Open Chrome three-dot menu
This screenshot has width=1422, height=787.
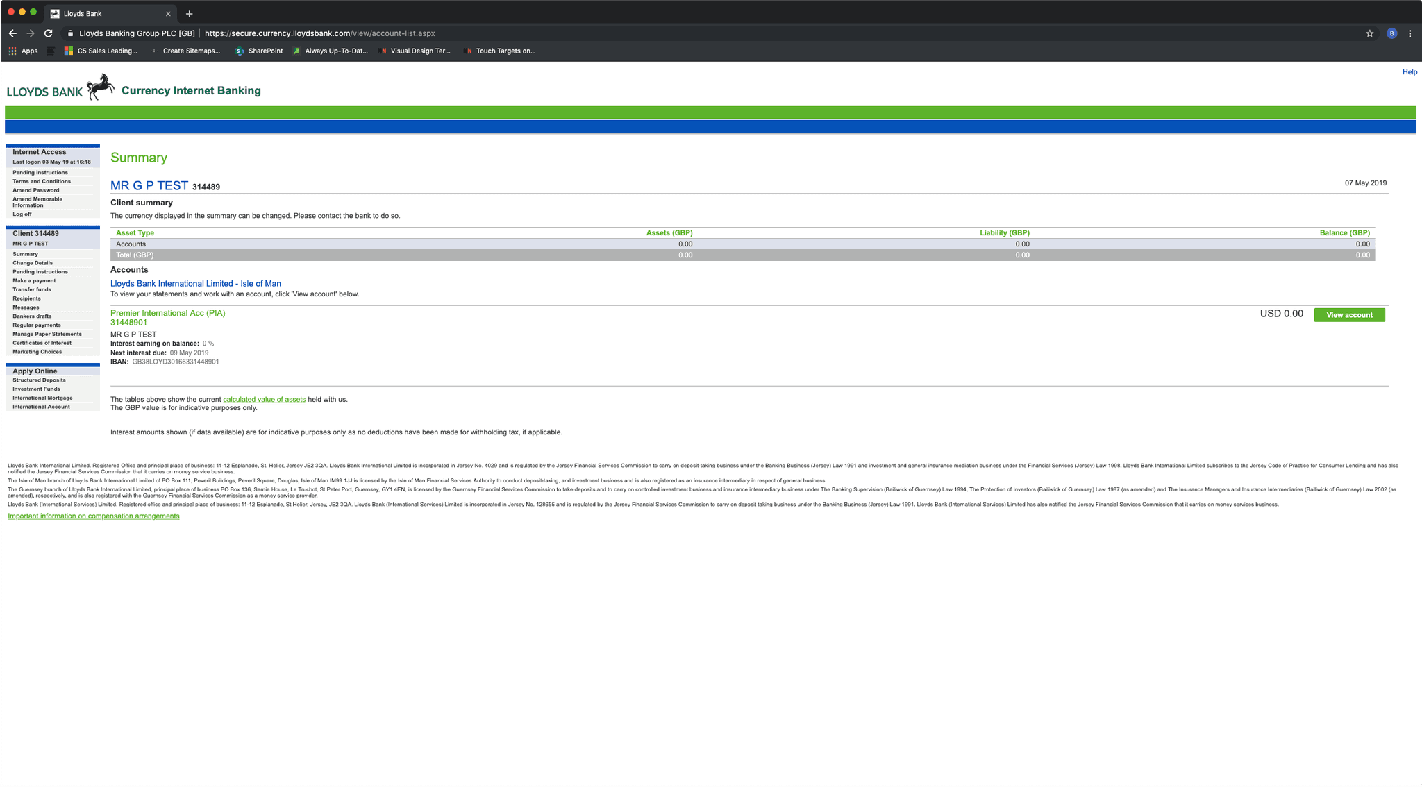click(x=1410, y=33)
